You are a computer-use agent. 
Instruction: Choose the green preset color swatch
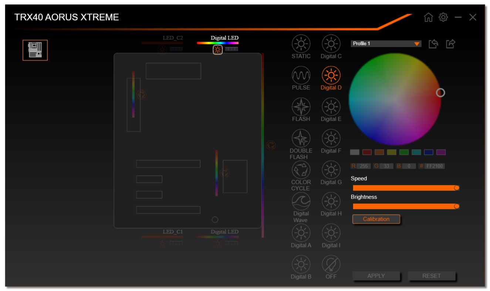404,152
